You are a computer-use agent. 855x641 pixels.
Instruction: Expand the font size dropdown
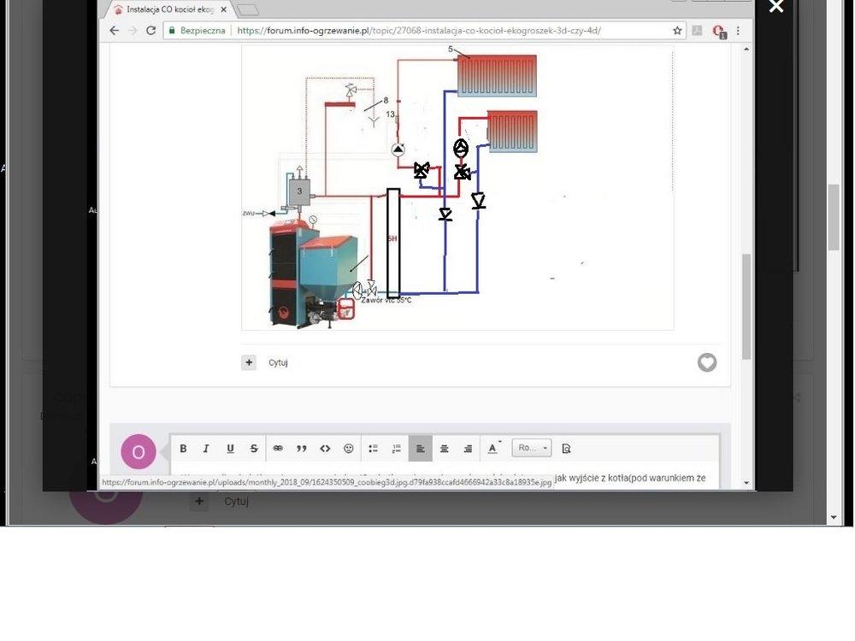pos(532,449)
